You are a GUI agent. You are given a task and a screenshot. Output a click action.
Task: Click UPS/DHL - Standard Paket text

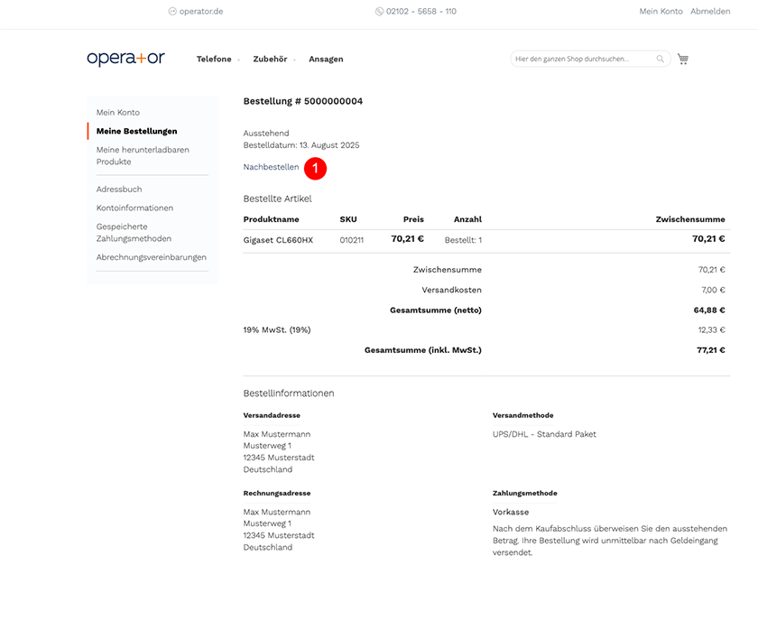point(544,434)
